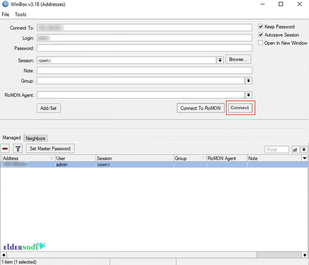Select the 'admin' user cell
This screenshot has width=309, height=265.
(75, 165)
